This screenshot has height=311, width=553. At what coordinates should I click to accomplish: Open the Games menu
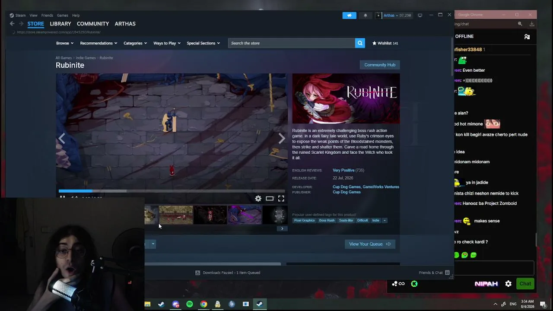pyautogui.click(x=63, y=16)
